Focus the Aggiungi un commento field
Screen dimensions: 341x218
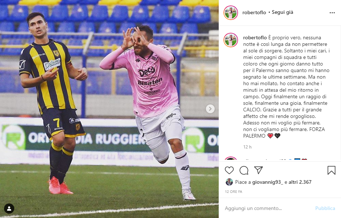pyautogui.click(x=268, y=208)
